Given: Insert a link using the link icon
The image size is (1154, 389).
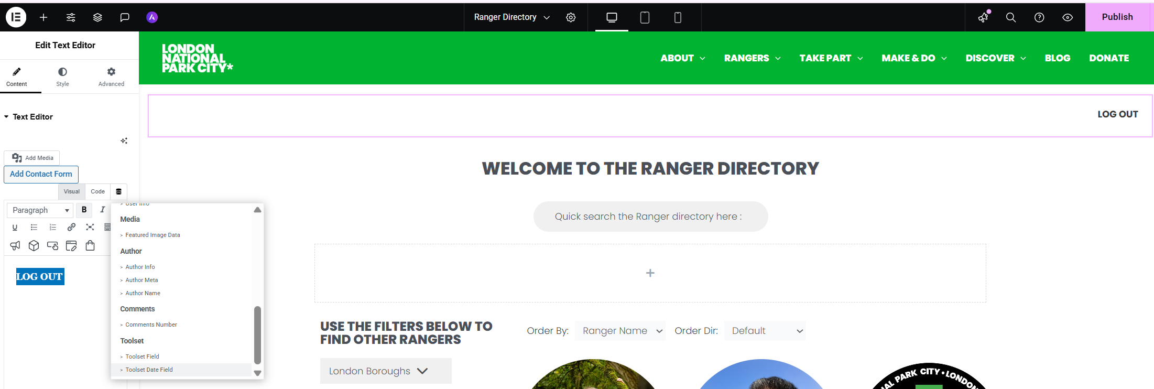Looking at the screenshot, I should pos(71,227).
